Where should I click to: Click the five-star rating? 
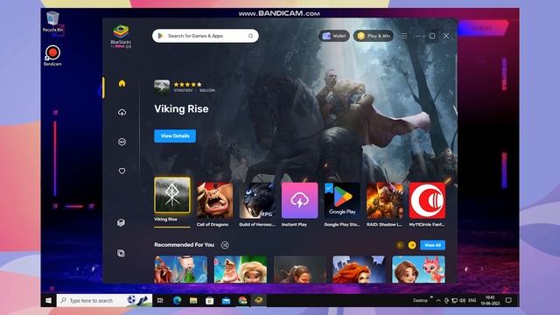click(187, 85)
